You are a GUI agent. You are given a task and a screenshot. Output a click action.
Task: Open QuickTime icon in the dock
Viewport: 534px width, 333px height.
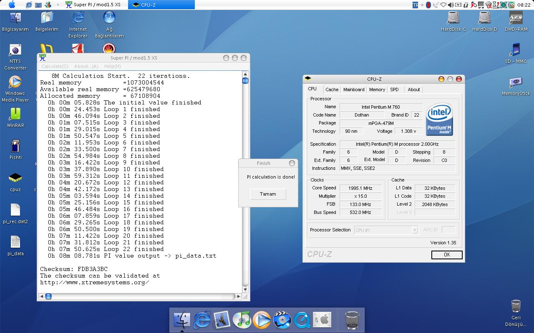click(302, 320)
